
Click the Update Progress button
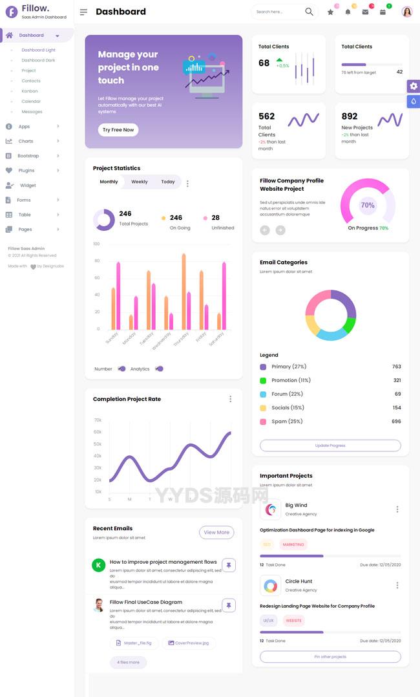(x=330, y=445)
